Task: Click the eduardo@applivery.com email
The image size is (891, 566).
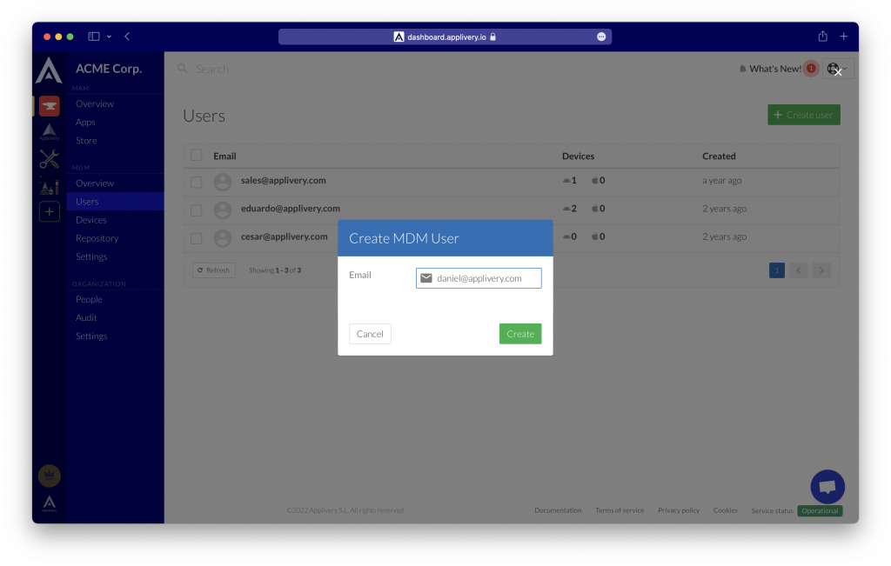Action: pyautogui.click(x=291, y=209)
